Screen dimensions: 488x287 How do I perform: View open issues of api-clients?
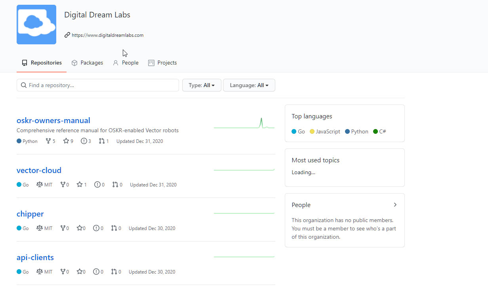click(x=98, y=272)
